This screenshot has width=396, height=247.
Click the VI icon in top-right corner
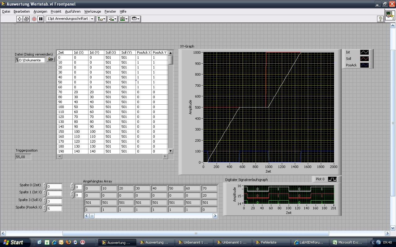390,15
